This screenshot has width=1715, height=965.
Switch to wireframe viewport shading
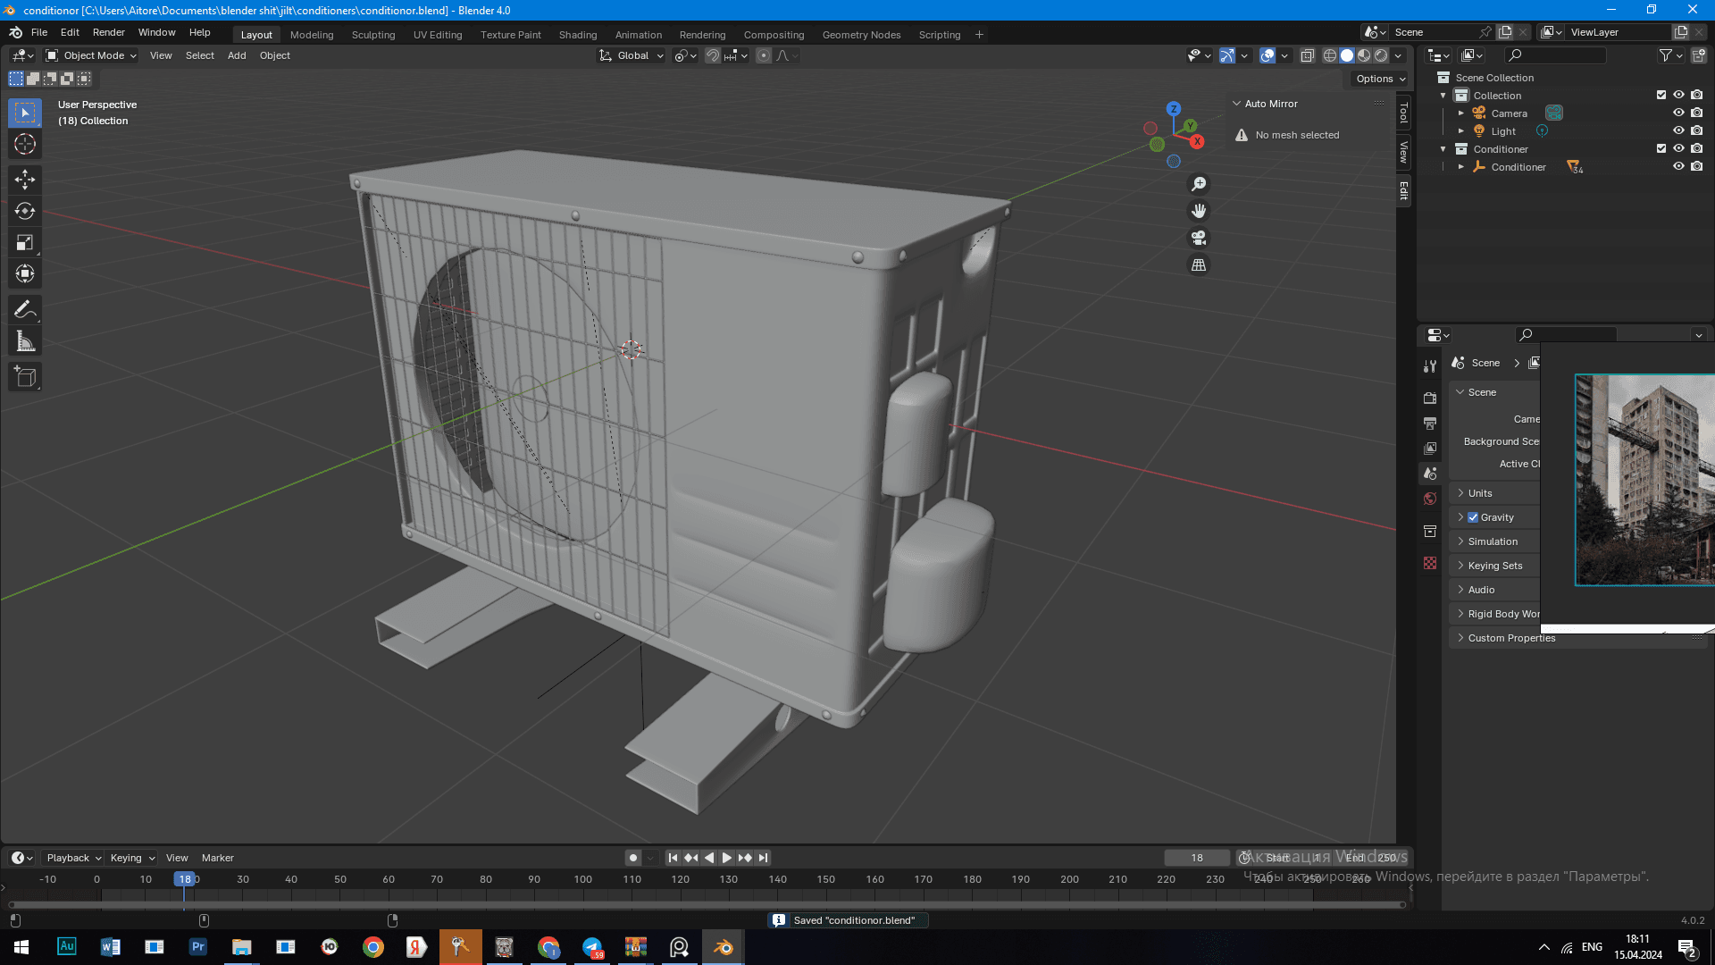[1330, 55]
